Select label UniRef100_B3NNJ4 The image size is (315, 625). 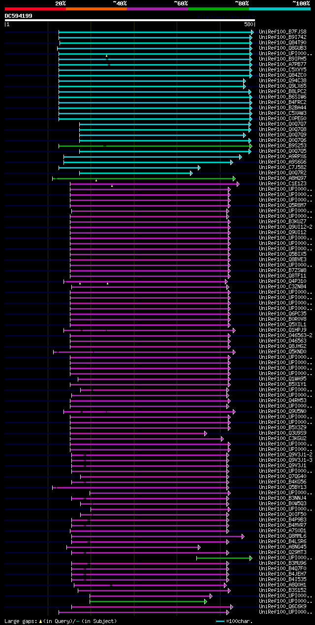point(283,498)
